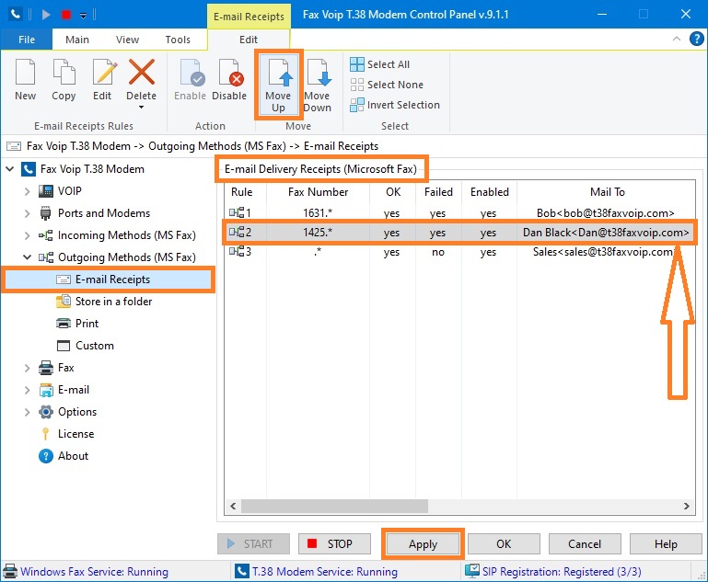This screenshot has width=708, height=582.
Task: Click the Move Up icon
Action: pos(280,72)
